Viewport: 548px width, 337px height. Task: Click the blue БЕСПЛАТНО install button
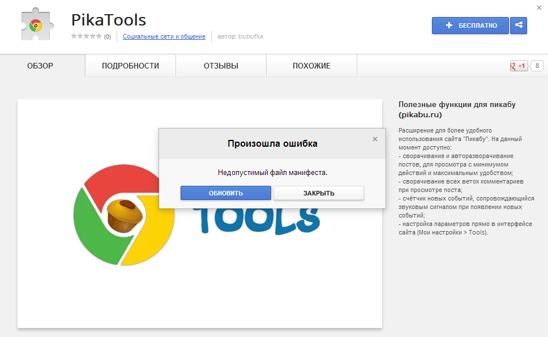[470, 25]
